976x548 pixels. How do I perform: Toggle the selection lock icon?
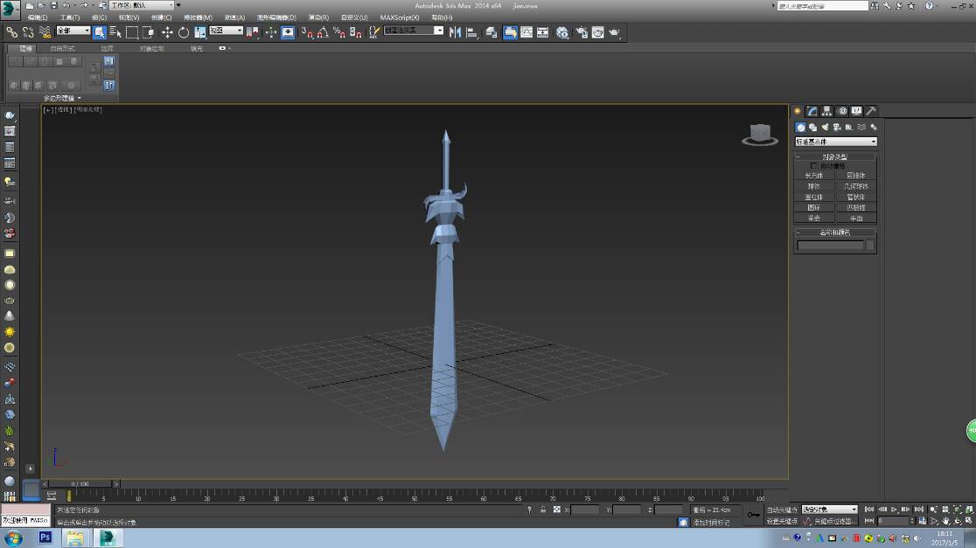(542, 510)
